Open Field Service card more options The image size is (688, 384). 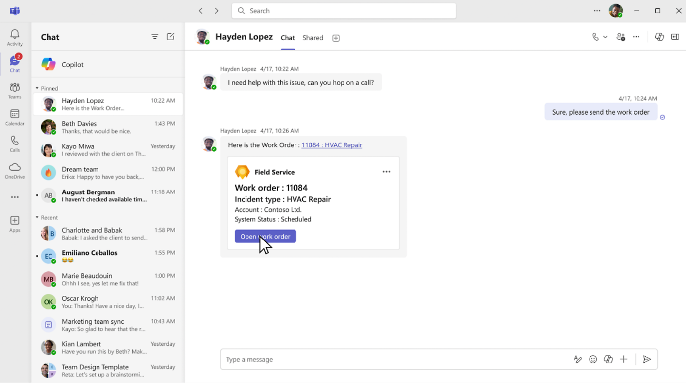point(386,172)
